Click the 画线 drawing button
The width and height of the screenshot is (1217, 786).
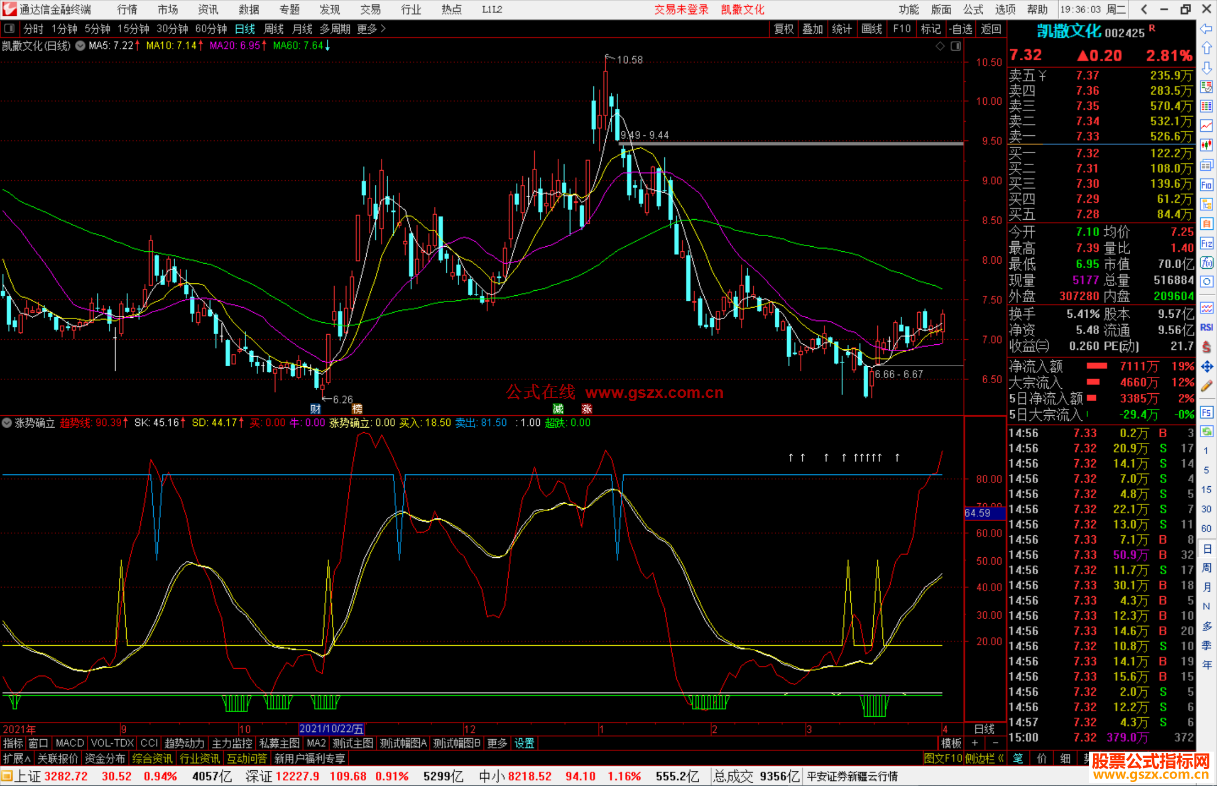coord(872,29)
